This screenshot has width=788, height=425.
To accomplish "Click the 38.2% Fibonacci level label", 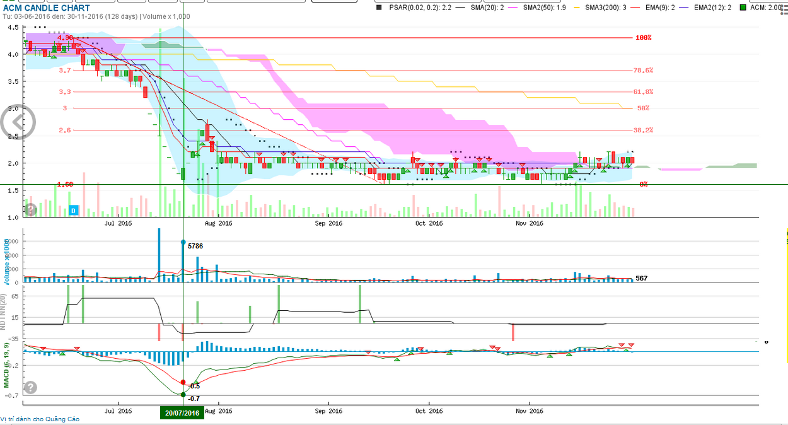I will (644, 131).
